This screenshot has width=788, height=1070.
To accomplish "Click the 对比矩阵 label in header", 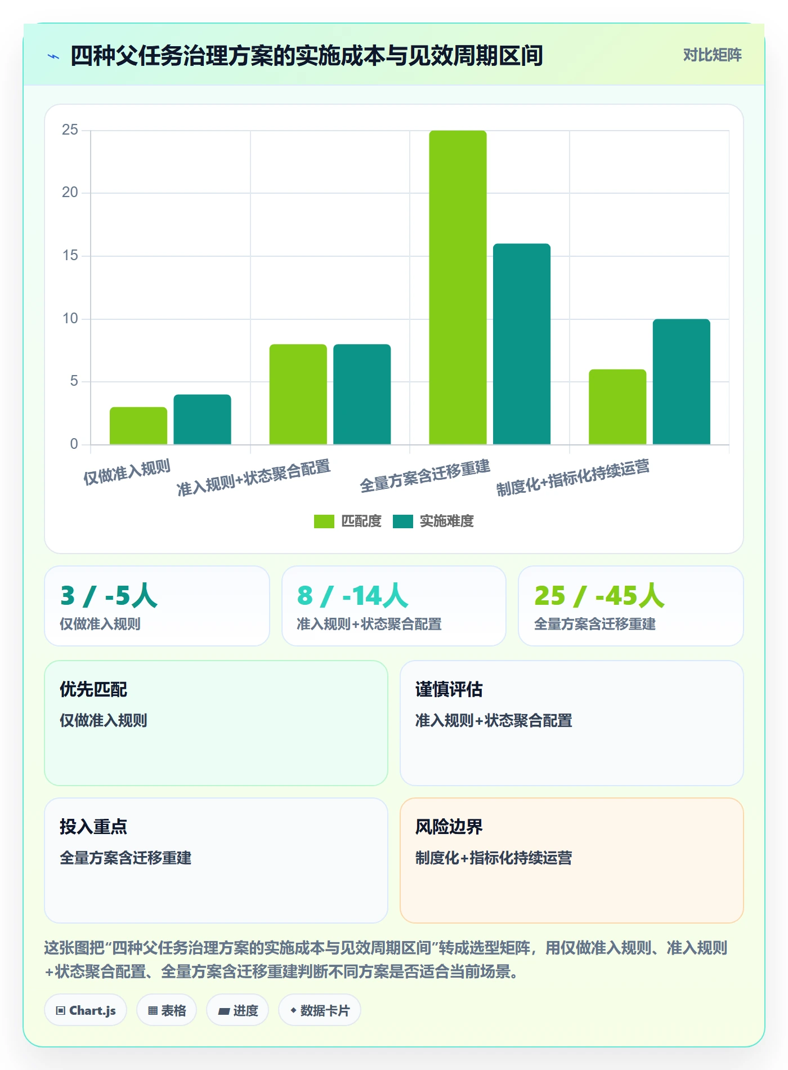I will (x=712, y=55).
